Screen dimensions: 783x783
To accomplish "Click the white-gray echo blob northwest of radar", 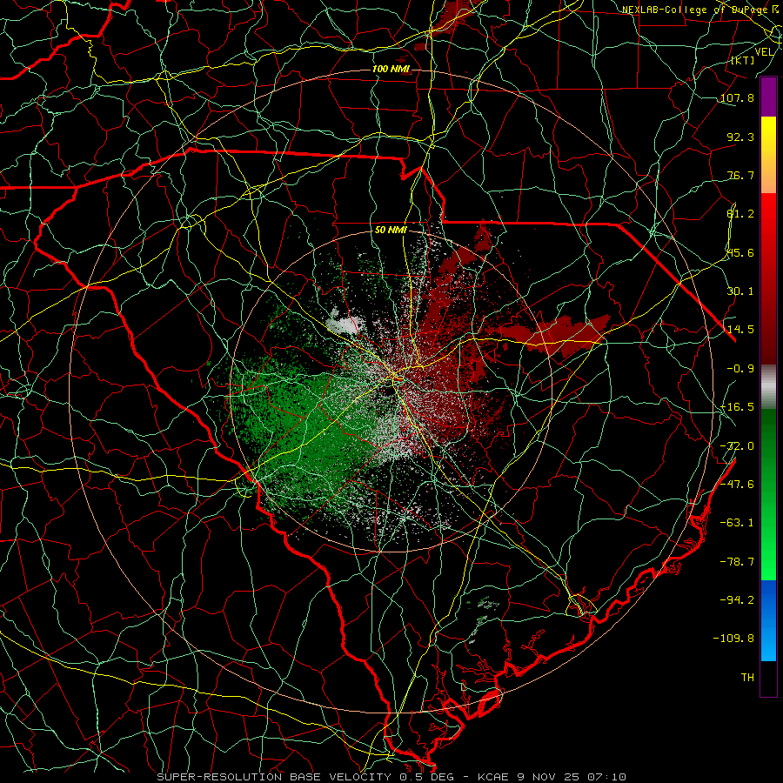I will click(344, 324).
